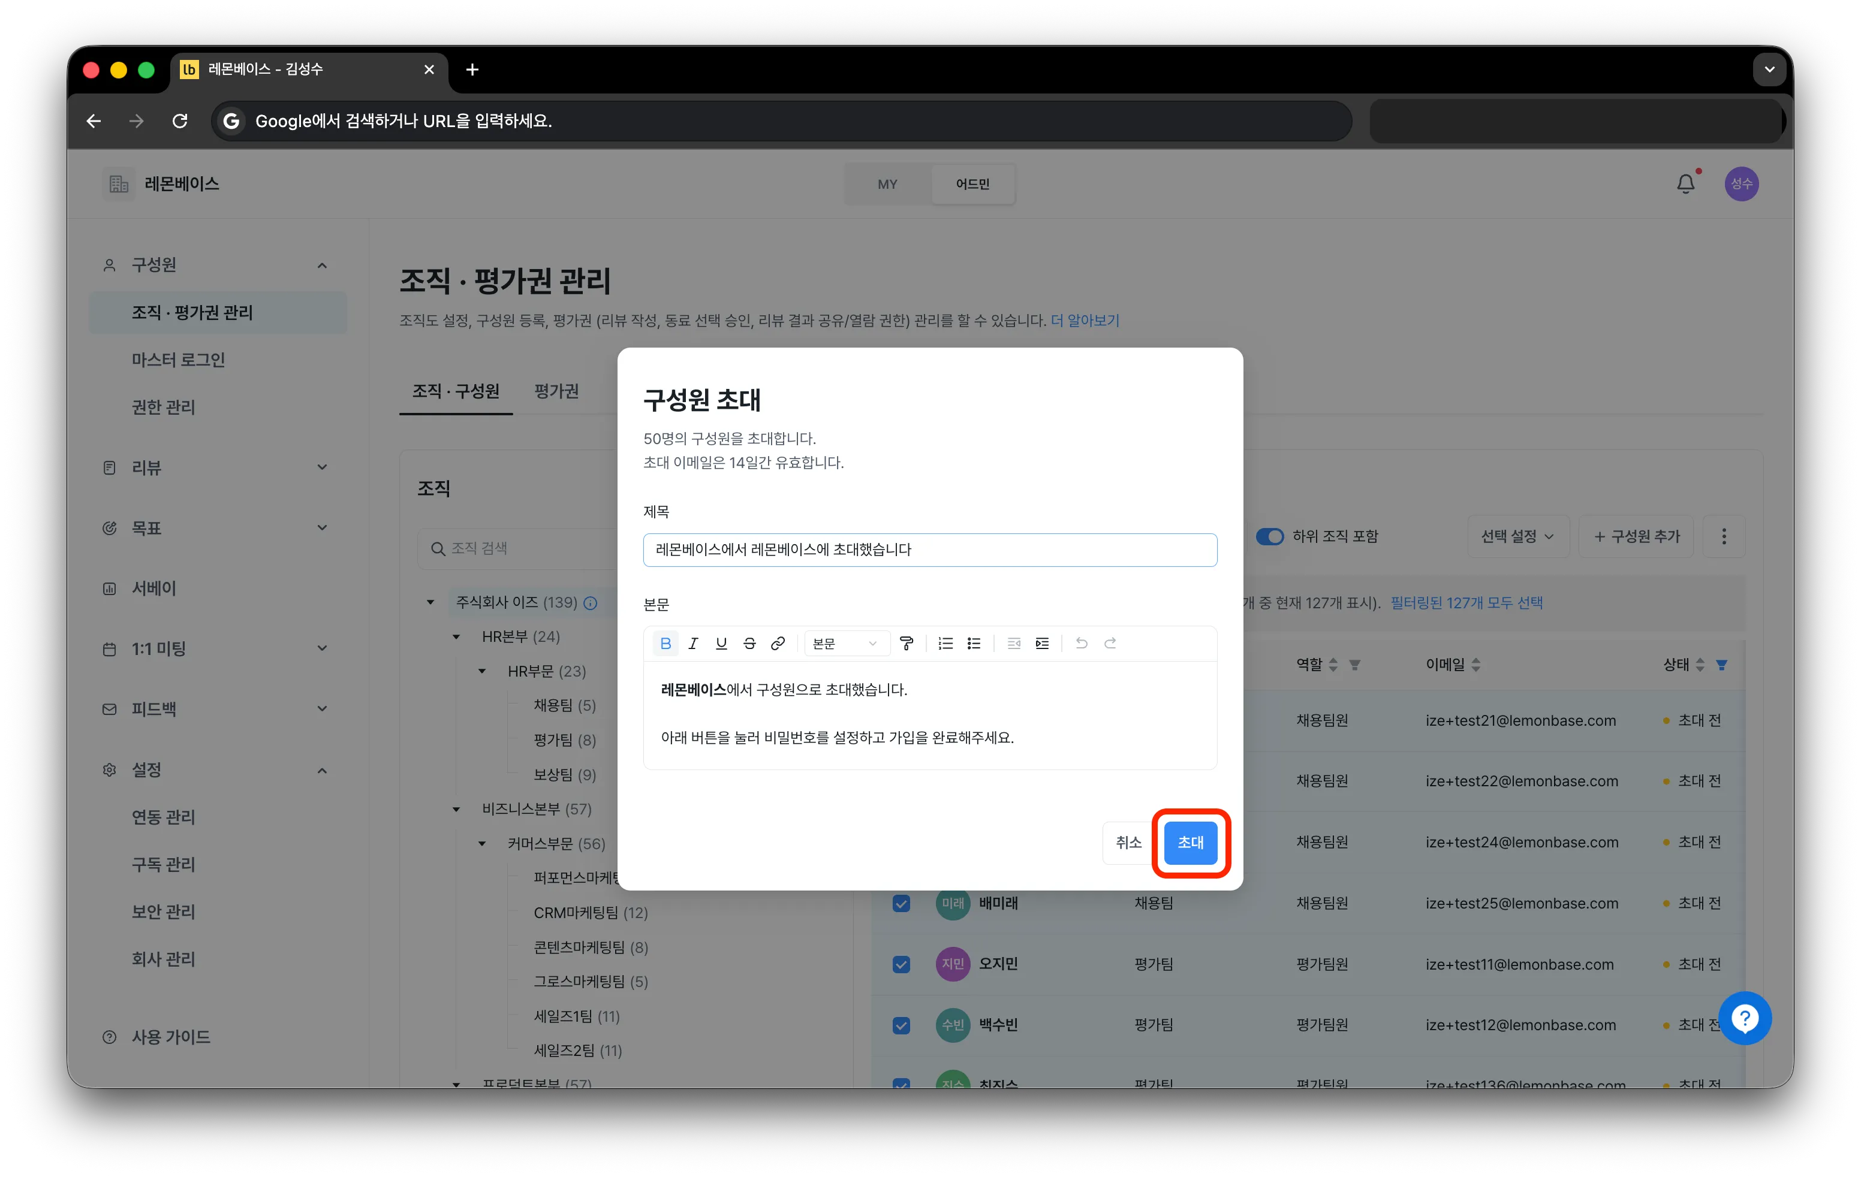Expand the 리뷰 sidebar section
The image size is (1861, 1177).
coord(323,467)
